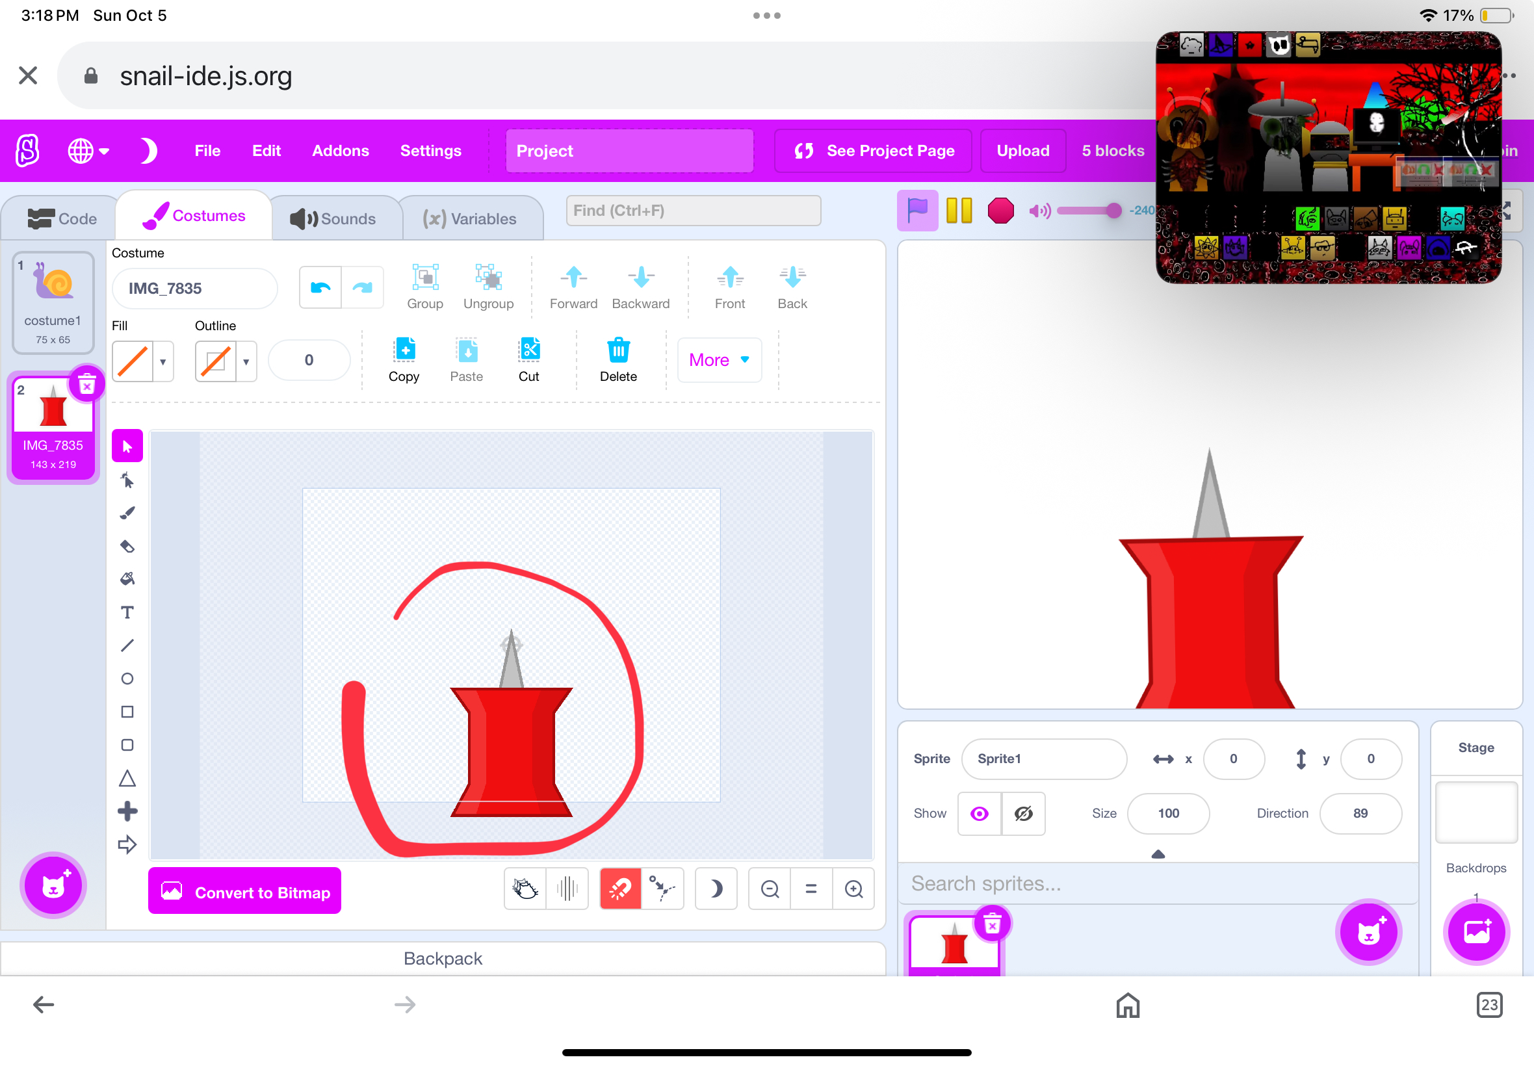Select the Brush tool
This screenshot has width=1534, height=1066.
coord(127,513)
